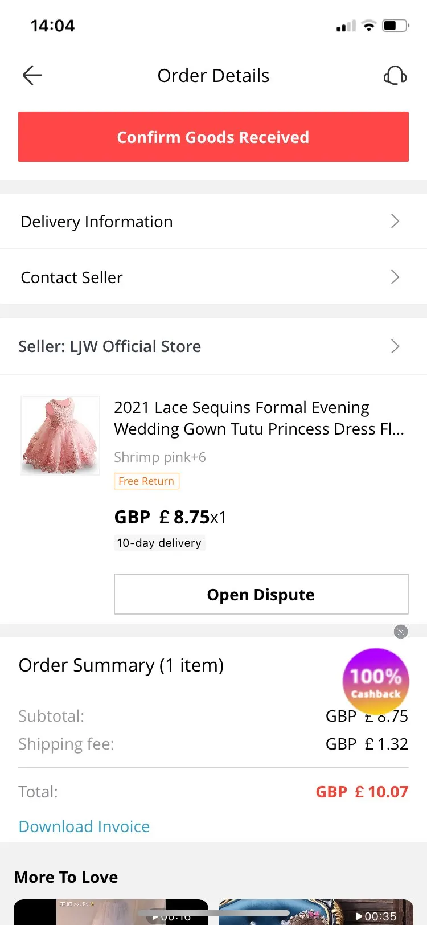Click the Download Invoice link

click(84, 826)
